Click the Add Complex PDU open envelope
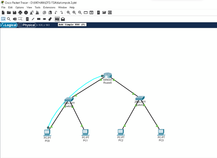 63,19
